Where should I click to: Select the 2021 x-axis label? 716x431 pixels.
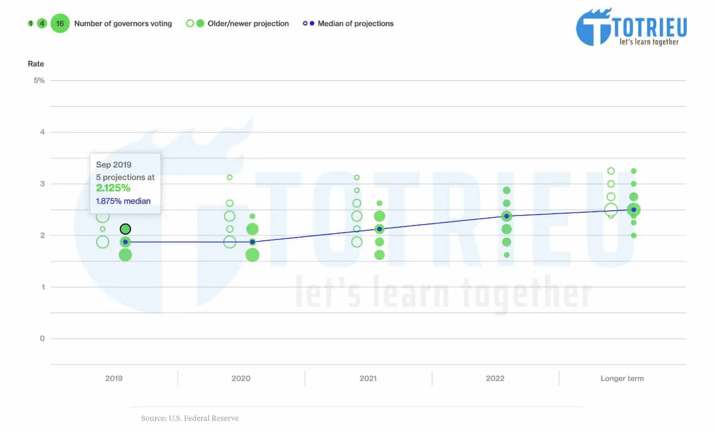pyautogui.click(x=368, y=378)
